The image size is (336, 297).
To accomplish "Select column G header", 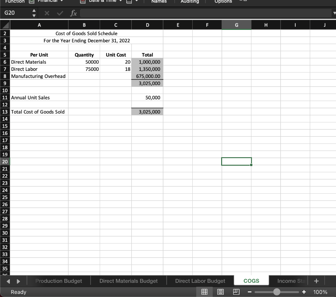I will (x=236, y=25).
